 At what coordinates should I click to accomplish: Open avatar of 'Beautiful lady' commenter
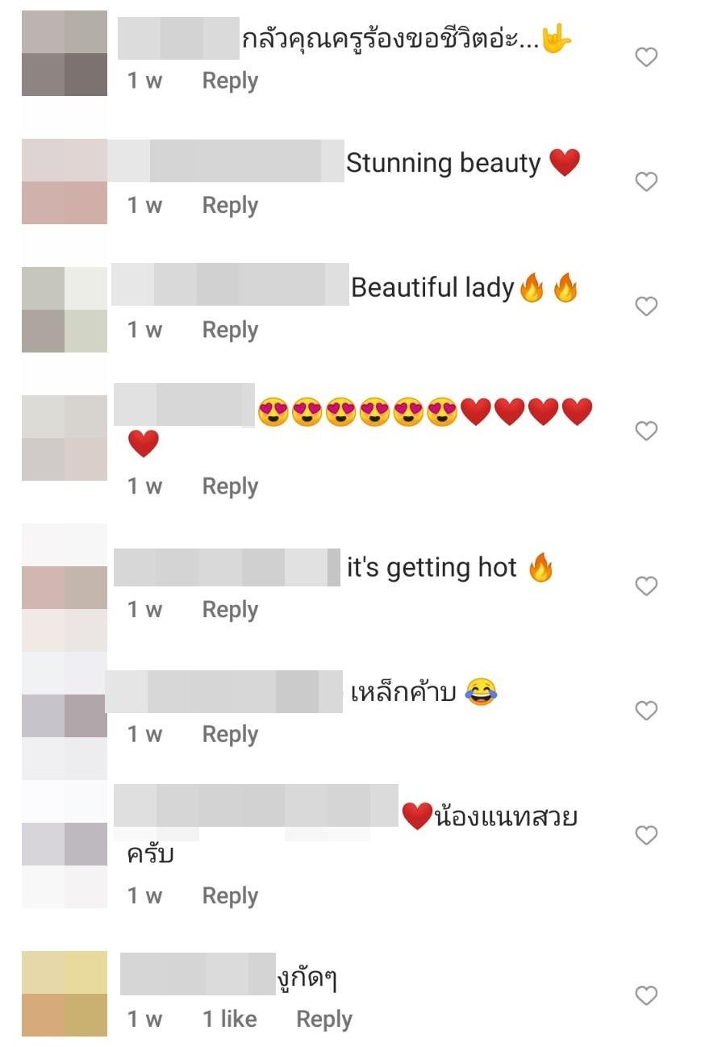tap(65, 310)
